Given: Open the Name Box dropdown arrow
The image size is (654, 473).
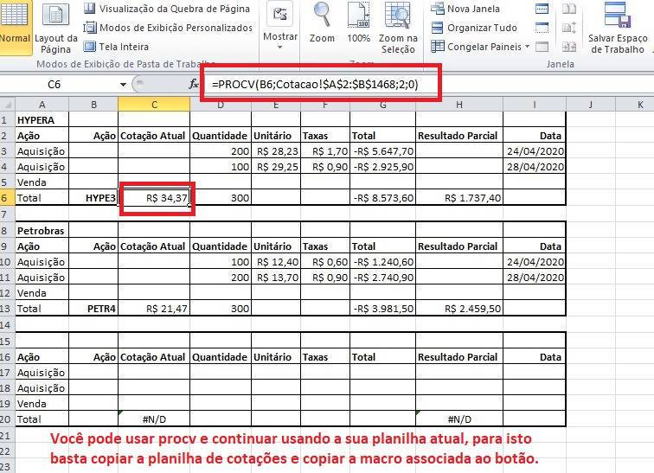Looking at the screenshot, I should (x=124, y=85).
